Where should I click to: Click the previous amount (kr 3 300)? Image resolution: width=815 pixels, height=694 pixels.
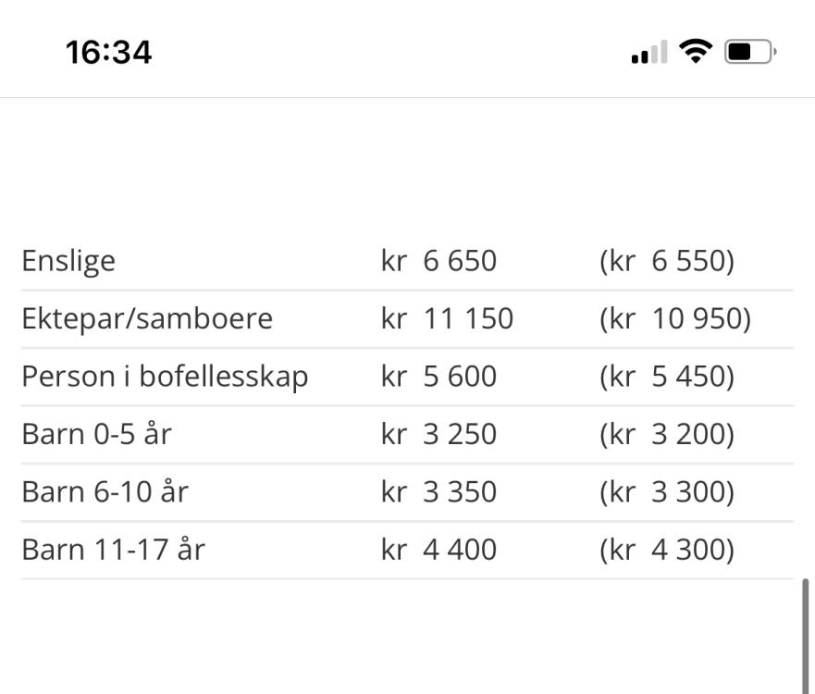tap(667, 491)
